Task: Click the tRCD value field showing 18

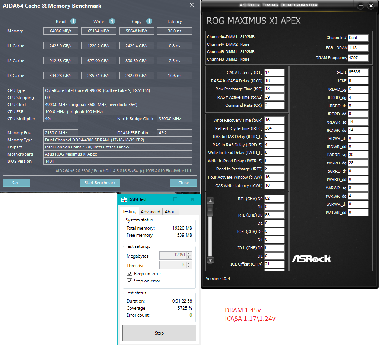Action: [x=274, y=81]
